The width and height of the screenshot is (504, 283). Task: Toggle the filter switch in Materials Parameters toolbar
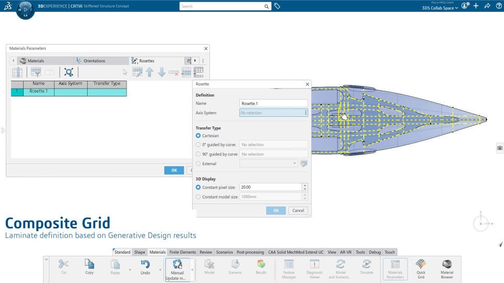[x=49, y=72]
